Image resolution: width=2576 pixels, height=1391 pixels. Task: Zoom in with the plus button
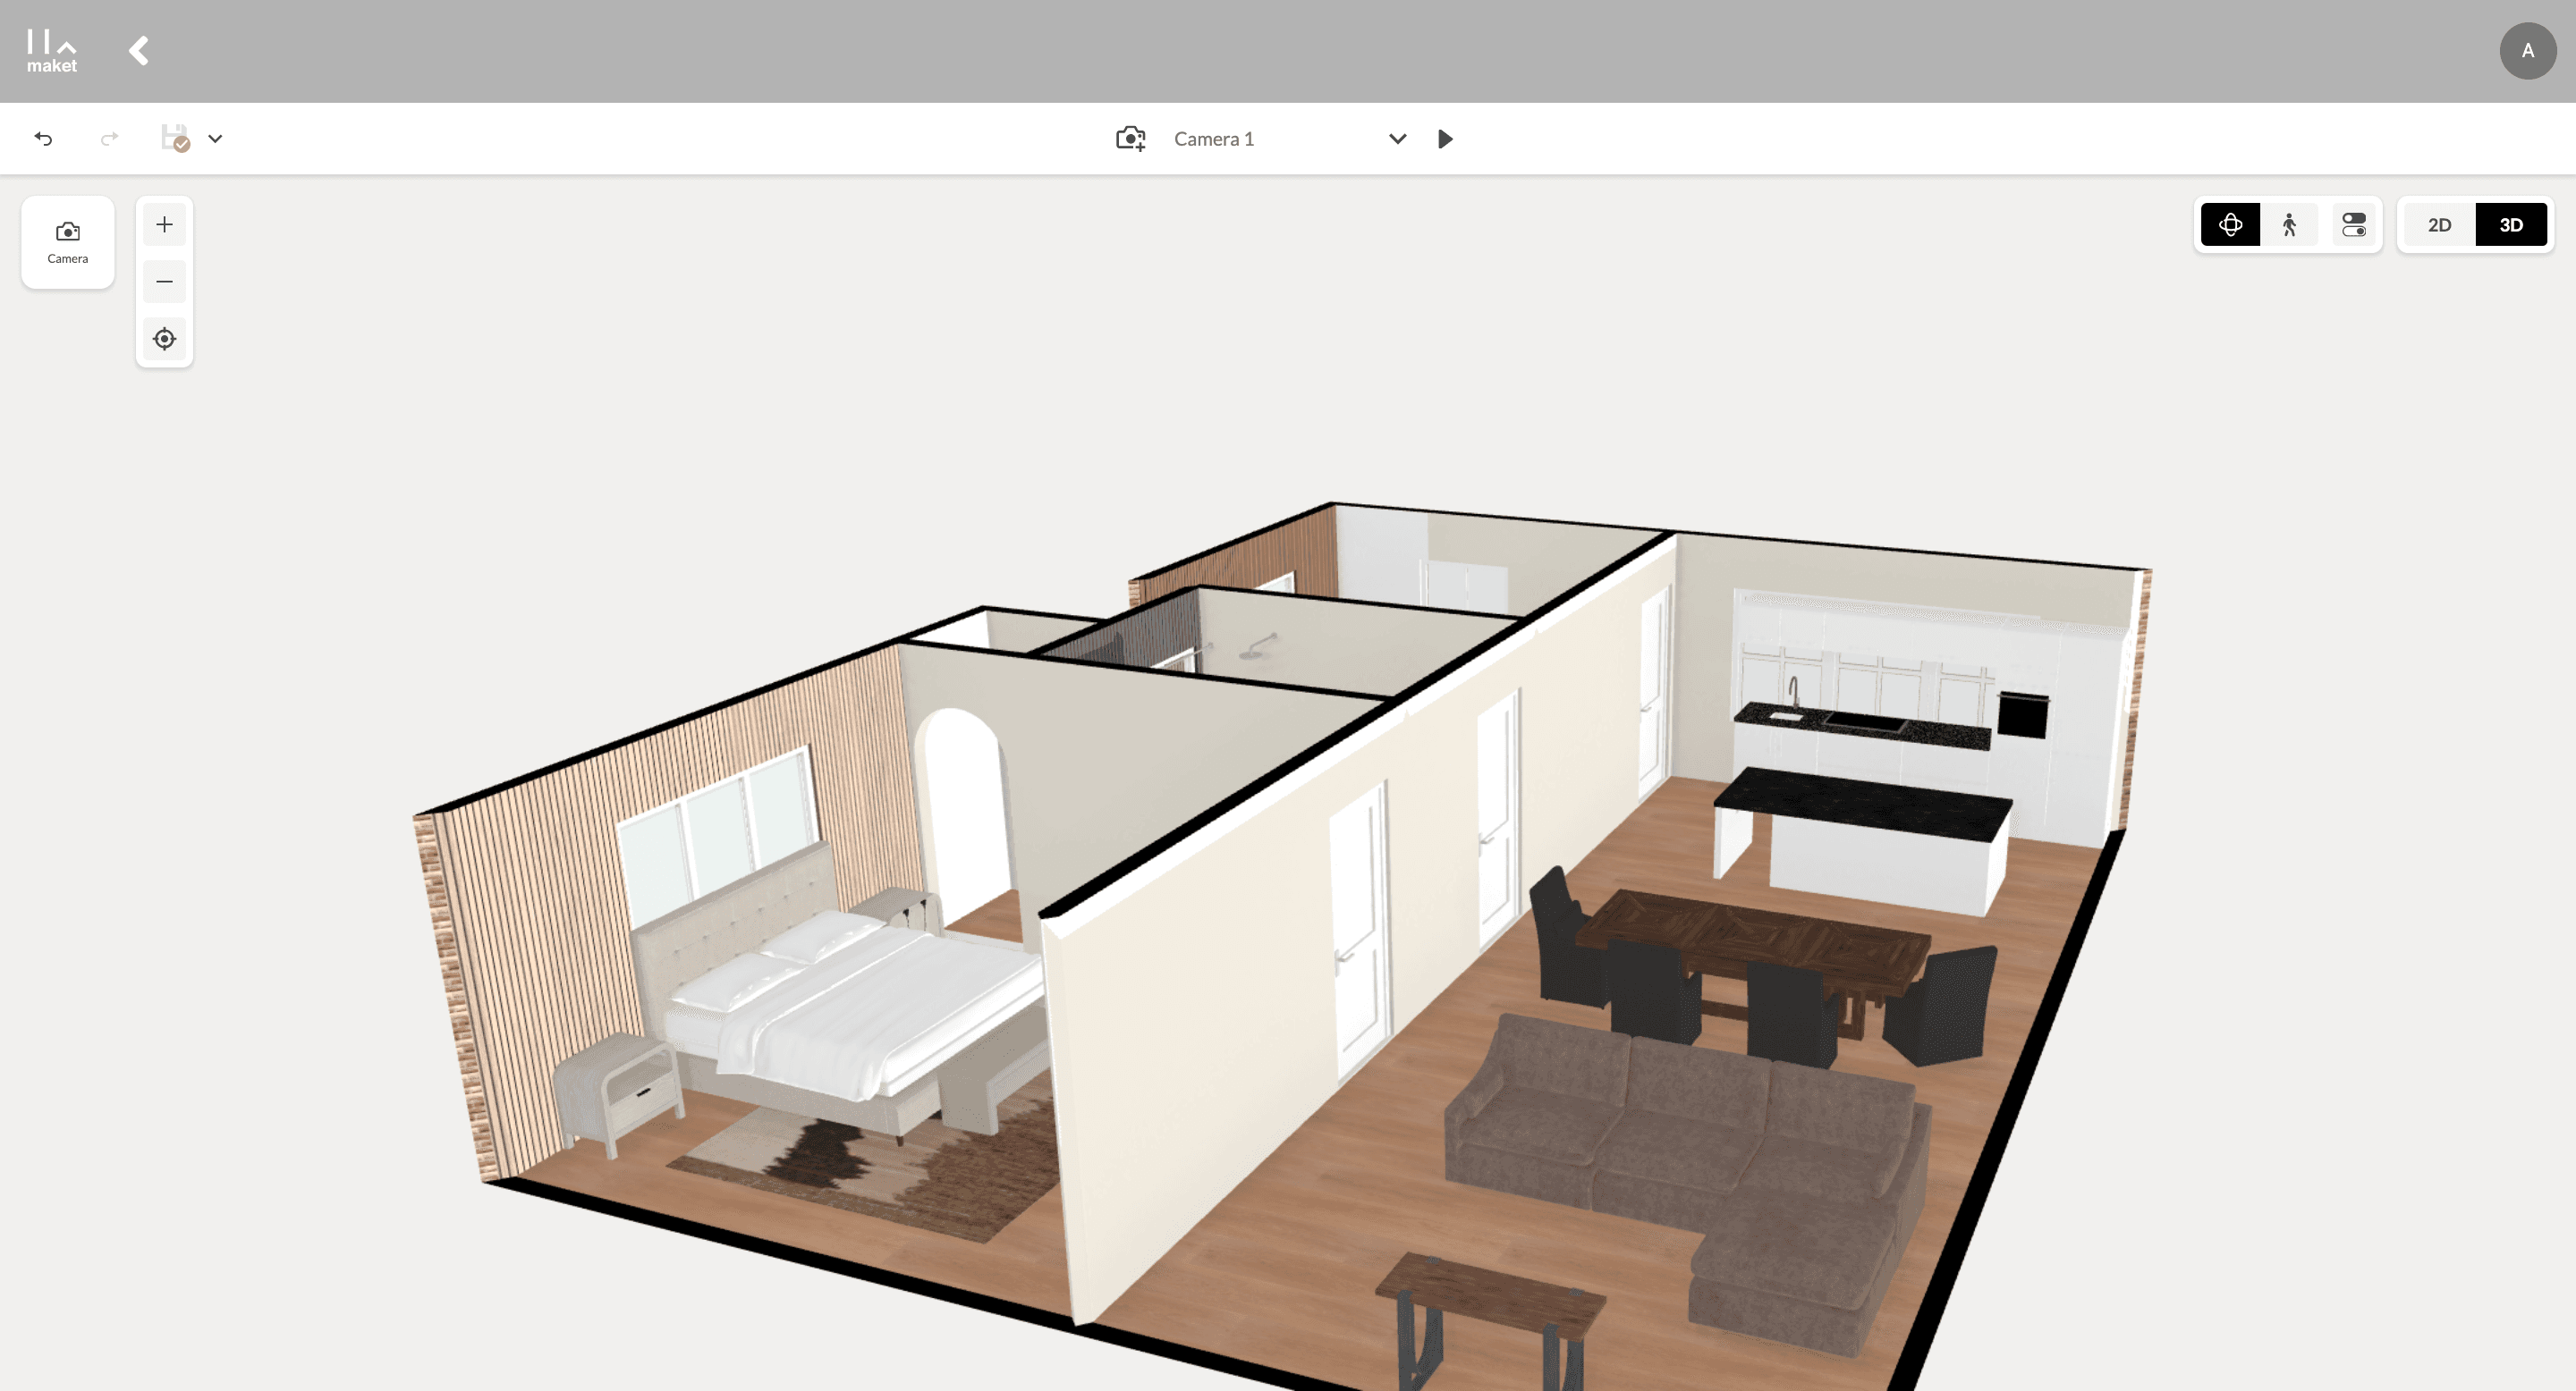(x=165, y=225)
